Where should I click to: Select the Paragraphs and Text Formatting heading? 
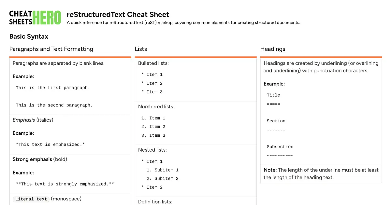pyautogui.click(x=51, y=49)
